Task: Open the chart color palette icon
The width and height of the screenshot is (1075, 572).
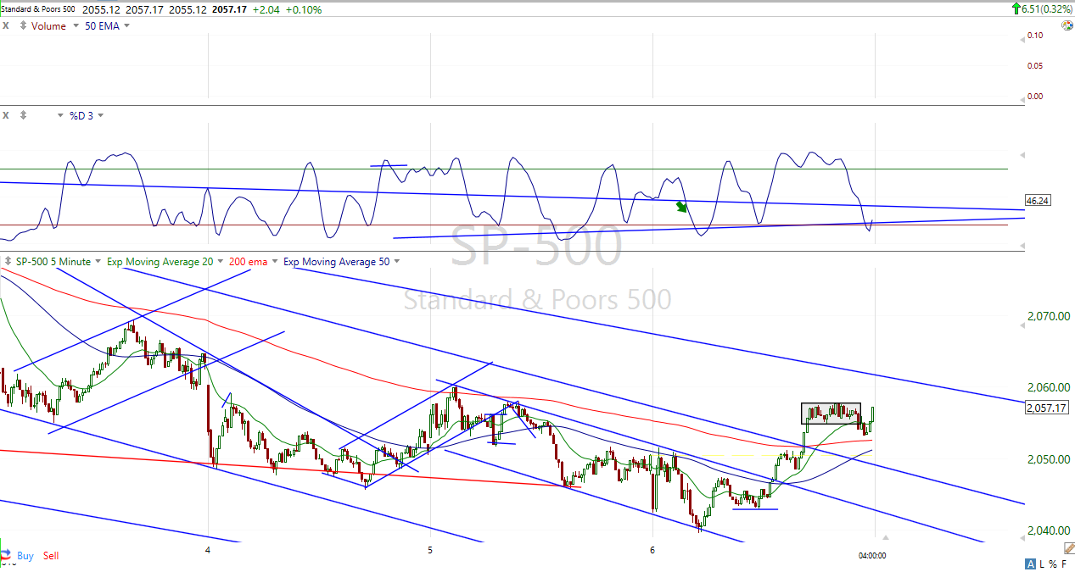Action: click(1067, 25)
